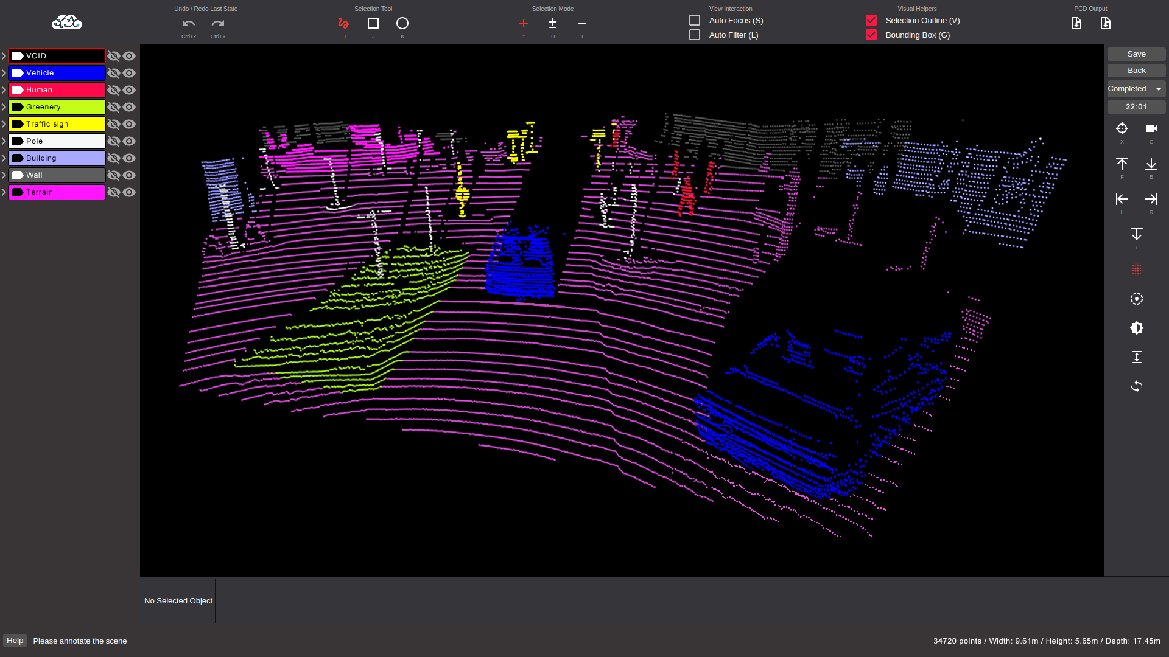Uncheck the Selection Outline checkbox
Screen dimensions: 1169x657
tap(871, 20)
